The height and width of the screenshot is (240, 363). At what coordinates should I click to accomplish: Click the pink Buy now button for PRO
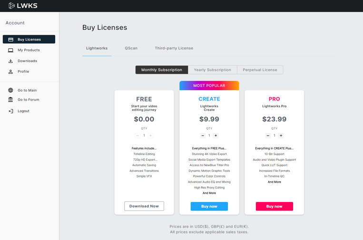pyautogui.click(x=275, y=206)
